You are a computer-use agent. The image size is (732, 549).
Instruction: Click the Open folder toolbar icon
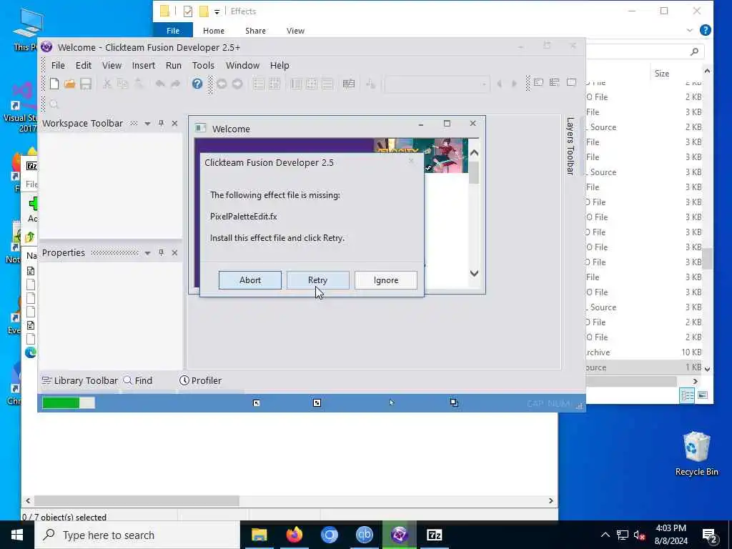(70, 84)
